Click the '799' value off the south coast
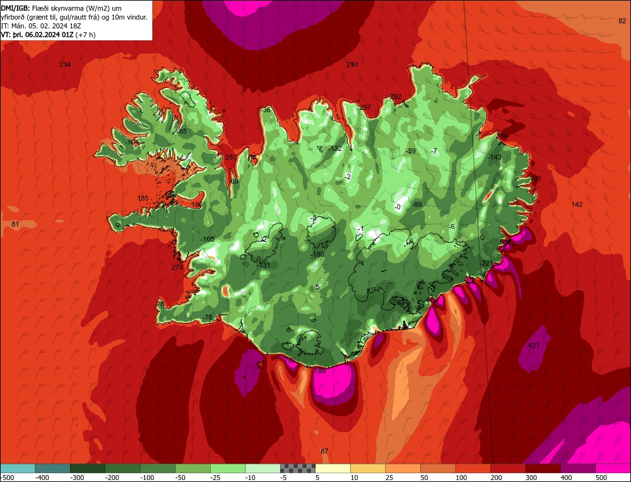The image size is (631, 482). (319, 371)
